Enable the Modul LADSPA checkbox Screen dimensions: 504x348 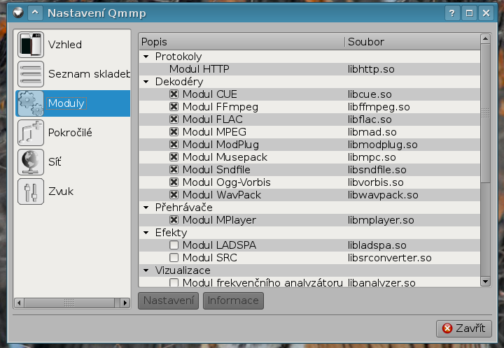[x=174, y=245]
